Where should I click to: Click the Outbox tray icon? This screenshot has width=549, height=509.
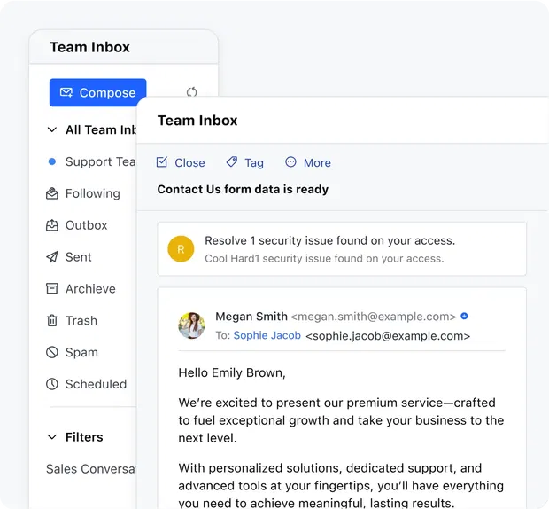(52, 225)
